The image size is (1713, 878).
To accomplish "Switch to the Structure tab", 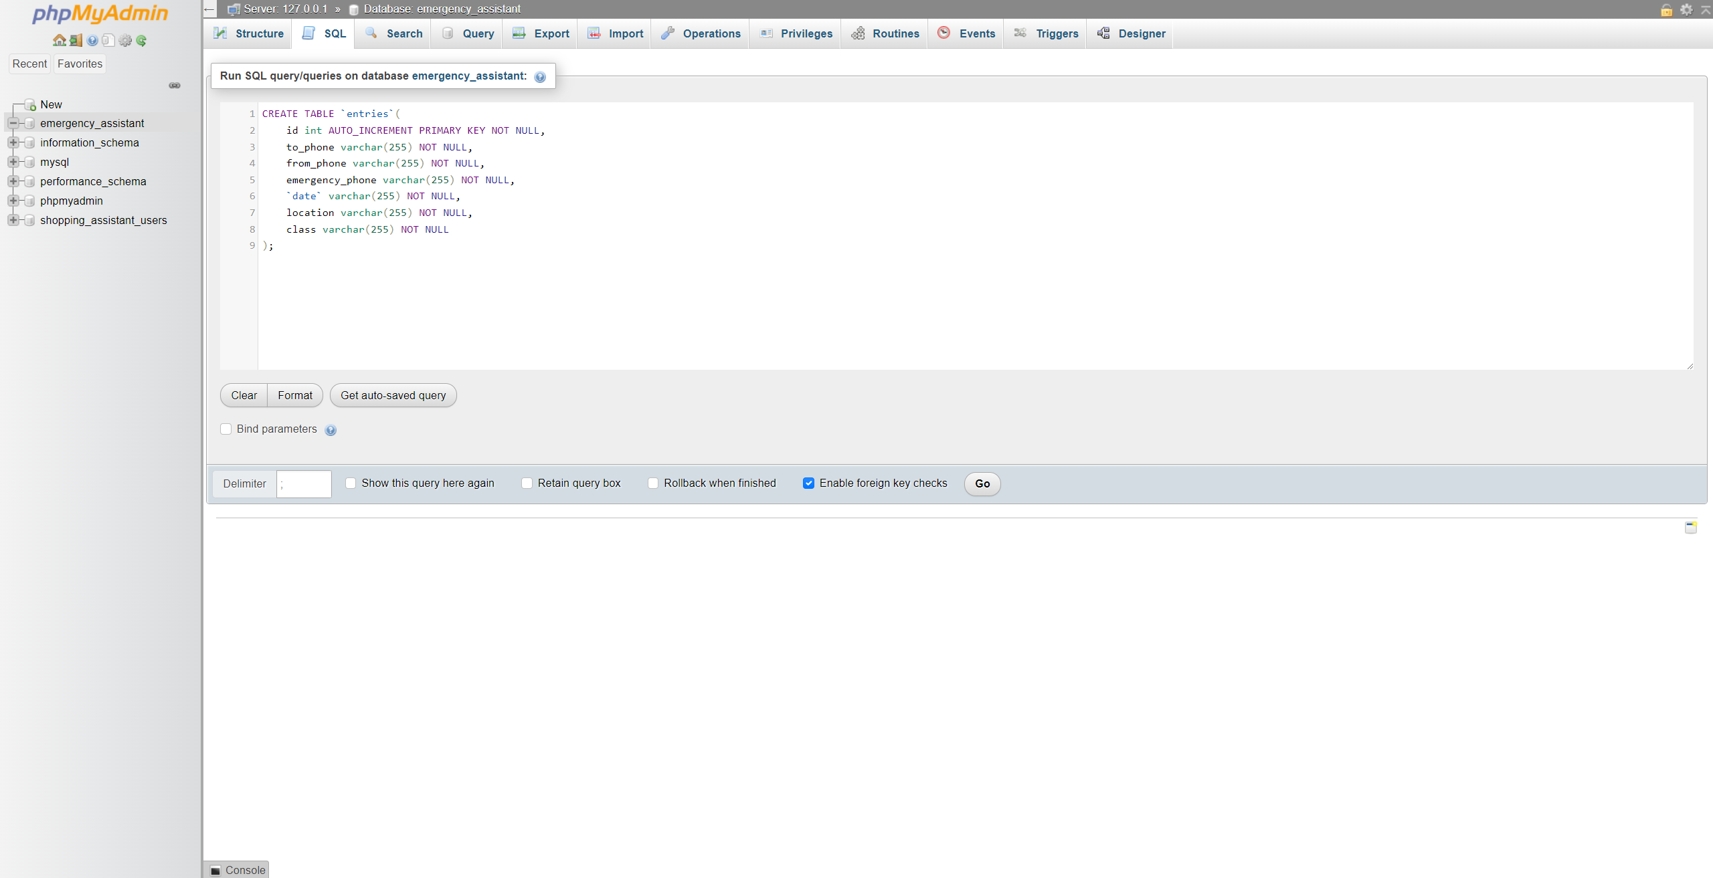I will 249,33.
